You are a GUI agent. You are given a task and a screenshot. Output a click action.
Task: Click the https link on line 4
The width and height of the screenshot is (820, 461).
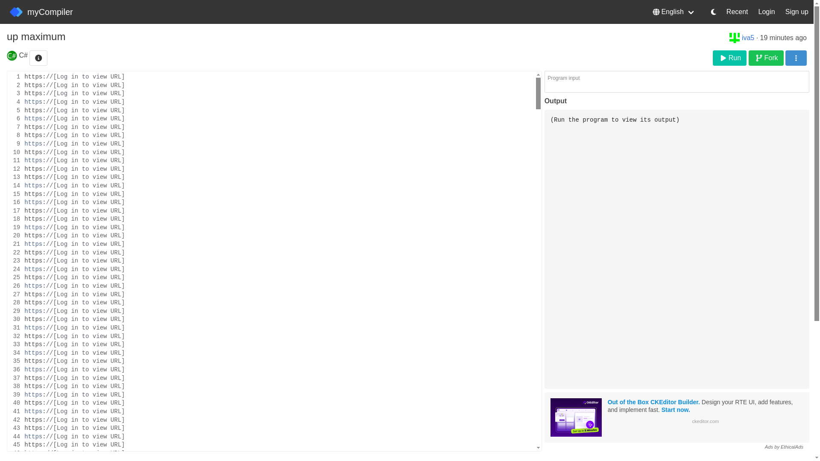[33, 102]
